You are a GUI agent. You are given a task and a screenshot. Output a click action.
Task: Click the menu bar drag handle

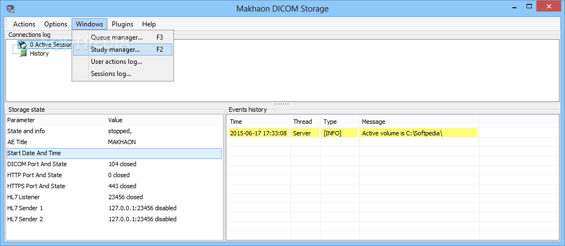tap(7, 24)
